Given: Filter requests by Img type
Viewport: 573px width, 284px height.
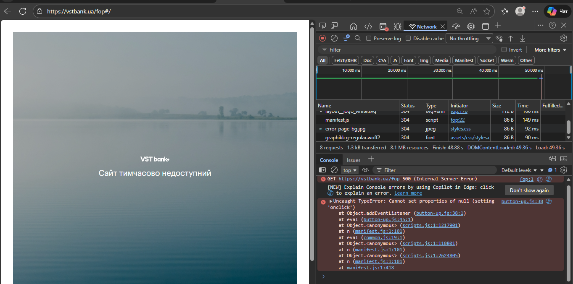Looking at the screenshot, I should pos(424,60).
